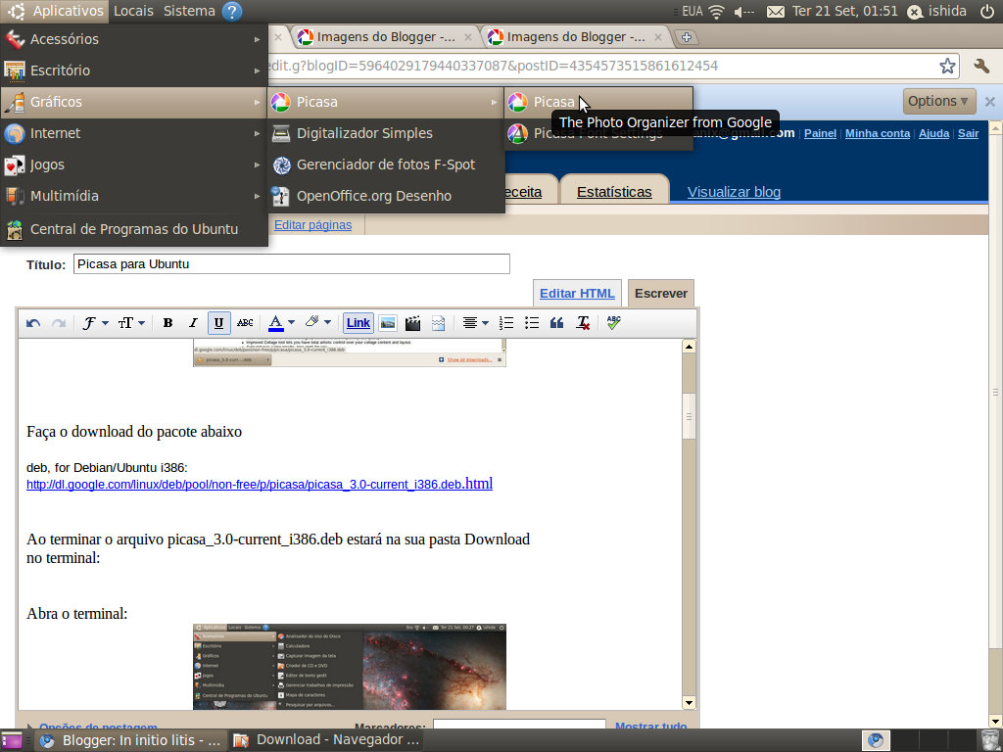The image size is (1003, 752).
Task: Click the picasa_3.0-current_i386.deb download link
Action: tap(259, 484)
